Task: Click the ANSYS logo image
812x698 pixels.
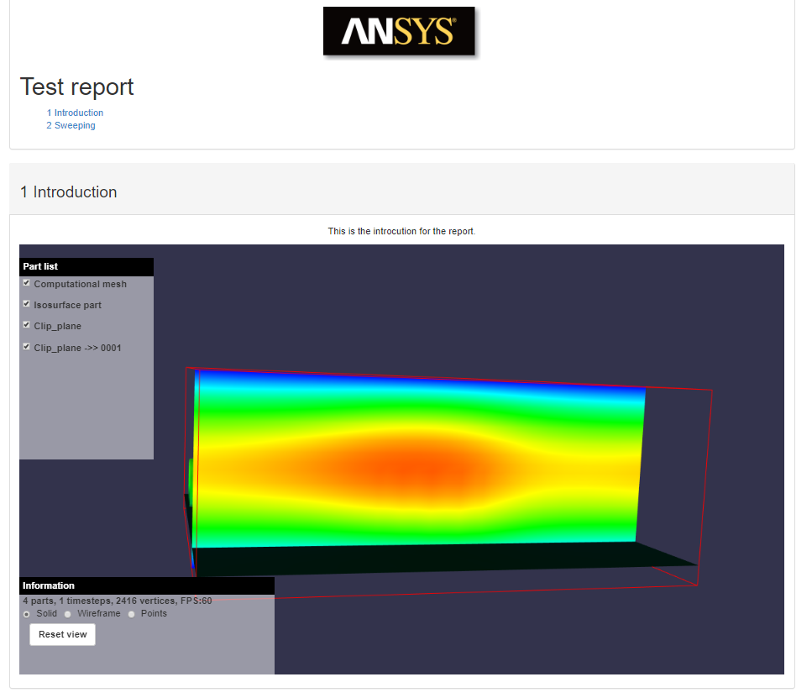Action: coord(399,31)
